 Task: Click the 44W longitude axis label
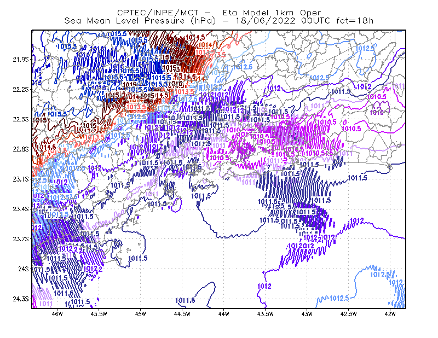pos(223,314)
